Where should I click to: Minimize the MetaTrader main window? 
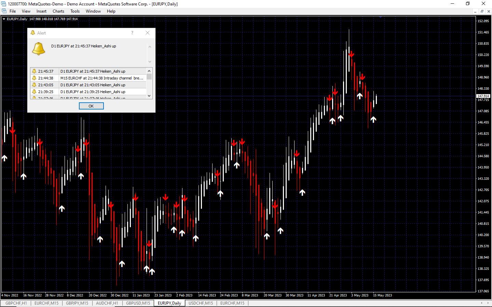pos(452,4)
